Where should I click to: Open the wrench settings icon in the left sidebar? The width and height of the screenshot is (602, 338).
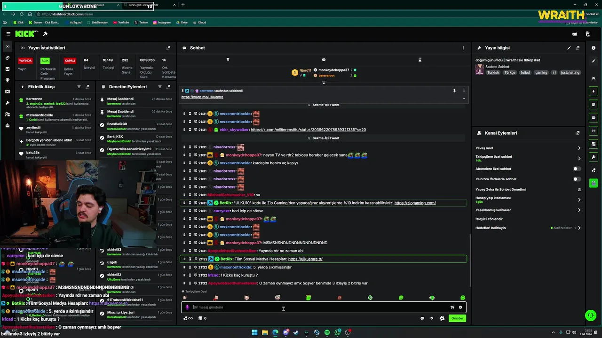(7, 103)
